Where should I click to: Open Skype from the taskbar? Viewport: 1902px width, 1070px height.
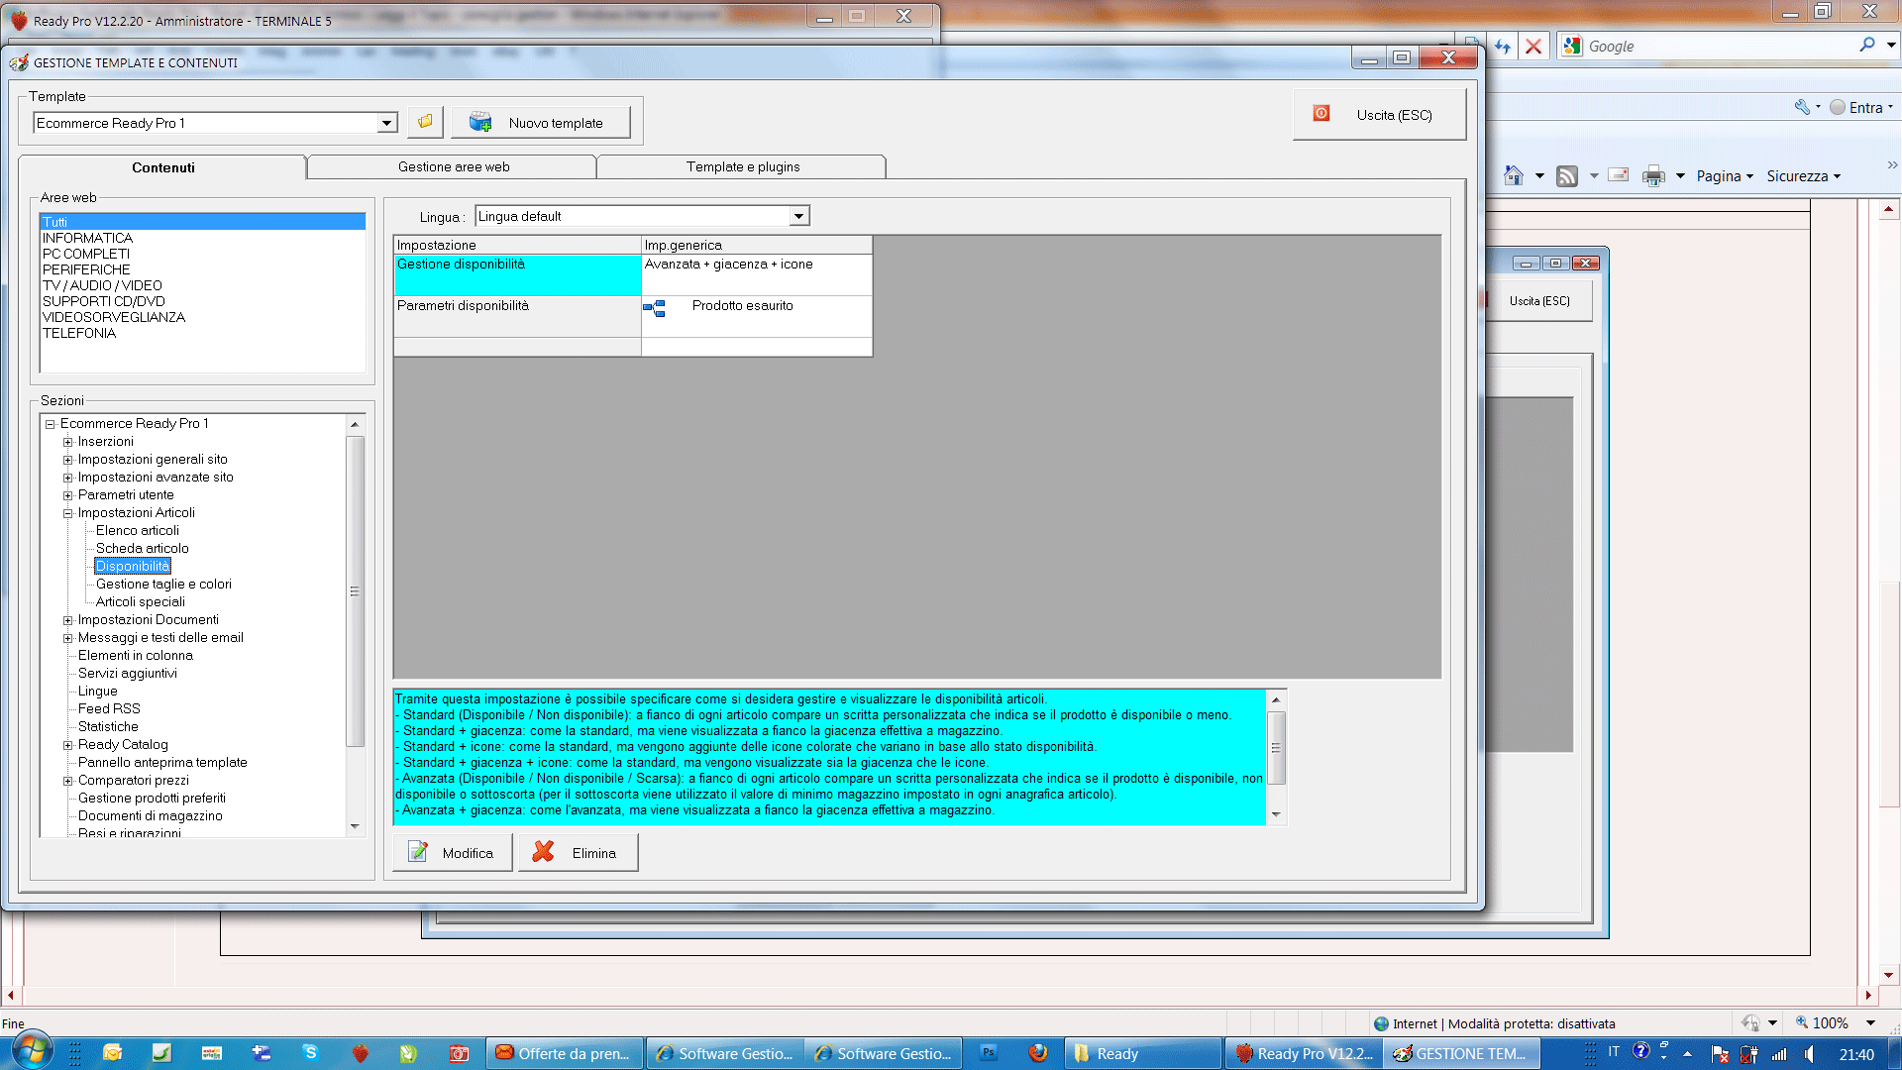(310, 1053)
